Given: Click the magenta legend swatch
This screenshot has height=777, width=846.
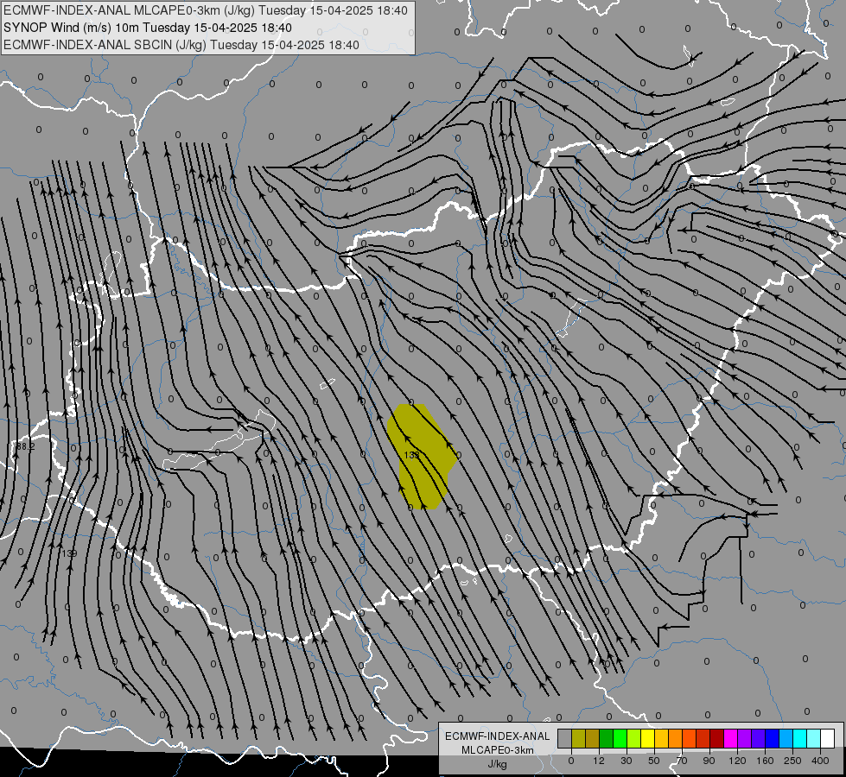Looking at the screenshot, I should pos(731,738).
